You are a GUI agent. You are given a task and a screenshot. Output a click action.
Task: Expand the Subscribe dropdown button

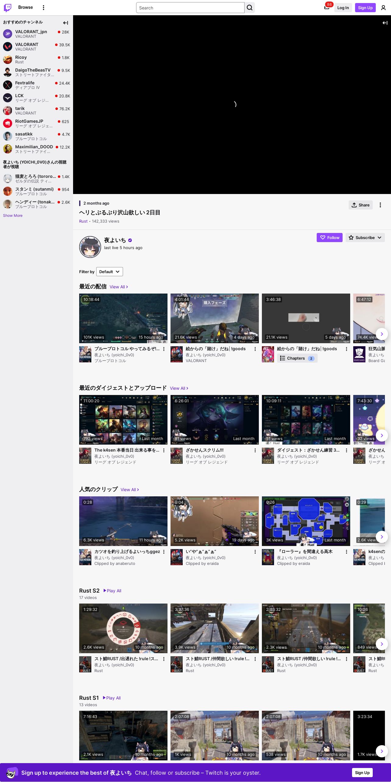coord(365,238)
